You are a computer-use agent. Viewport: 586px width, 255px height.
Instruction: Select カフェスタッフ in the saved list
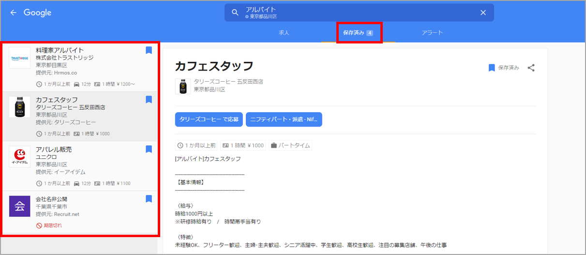coord(80,116)
